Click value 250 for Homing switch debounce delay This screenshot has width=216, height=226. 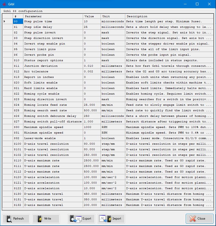point(92,116)
